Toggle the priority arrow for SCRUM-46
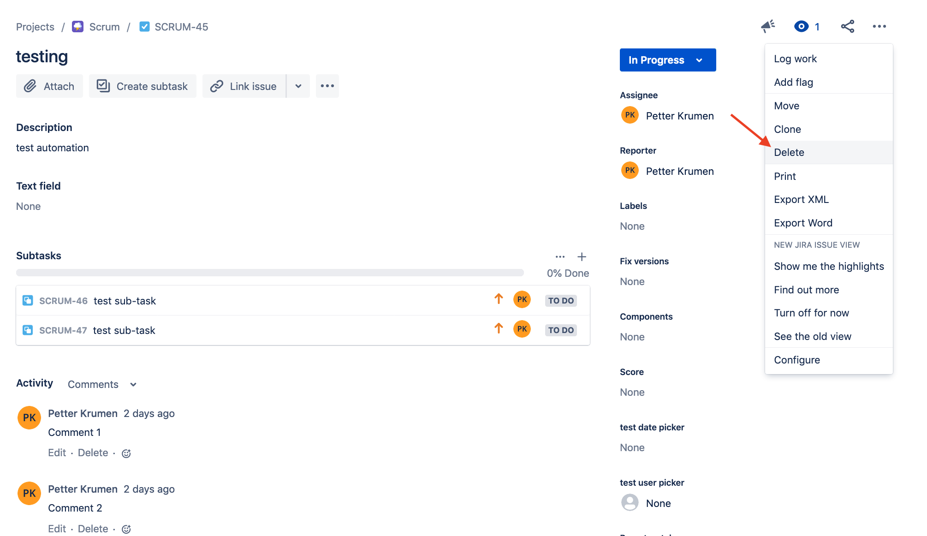Viewport: 927px width, 536px height. click(499, 299)
